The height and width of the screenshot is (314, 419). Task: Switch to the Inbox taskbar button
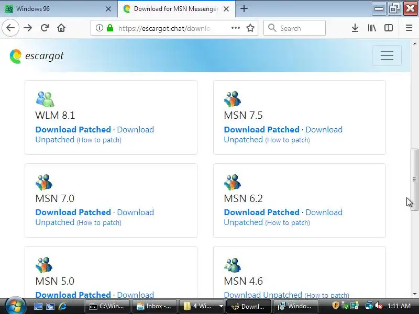(155, 306)
